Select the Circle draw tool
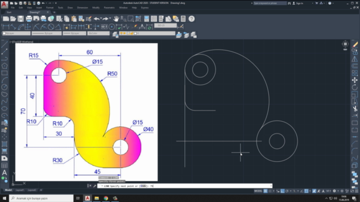This screenshot has height=202, width=360. [4, 87]
